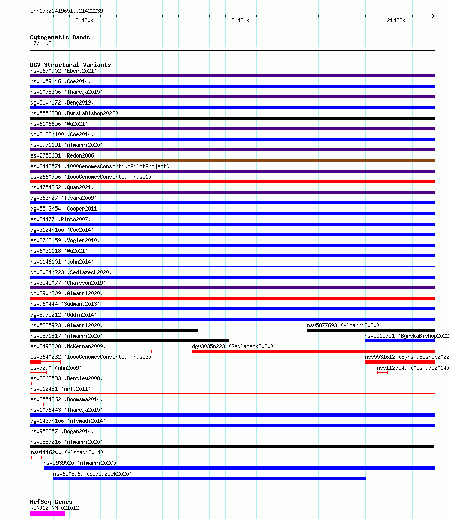Open the nsv1059146 (Coe2014) variant label
The width and height of the screenshot is (449, 519).
click(x=61, y=81)
